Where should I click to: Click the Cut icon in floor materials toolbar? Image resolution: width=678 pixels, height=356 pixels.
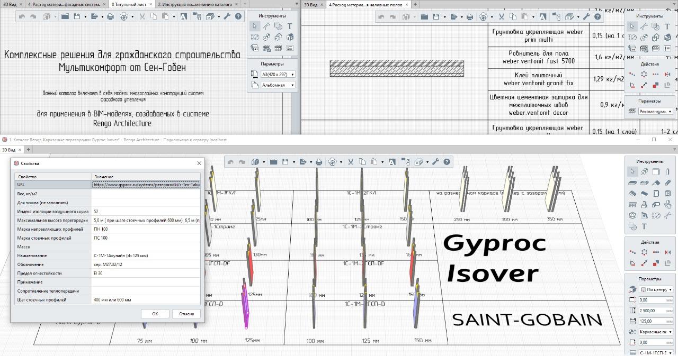coord(501,16)
